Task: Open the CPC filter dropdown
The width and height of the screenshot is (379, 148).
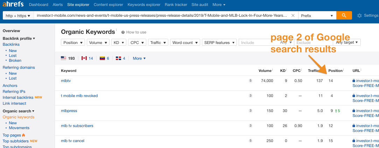Action: tap(137, 43)
